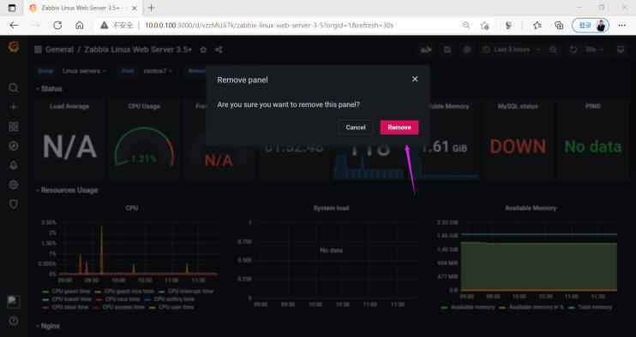This screenshot has width=636, height=337.
Task: Open the Last 3 hours time picker
Action: (x=512, y=50)
